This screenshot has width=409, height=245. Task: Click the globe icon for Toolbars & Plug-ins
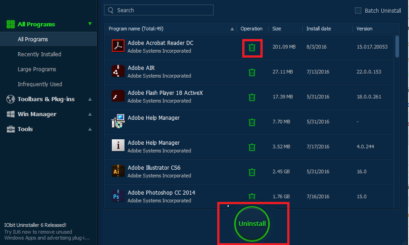coord(11,99)
